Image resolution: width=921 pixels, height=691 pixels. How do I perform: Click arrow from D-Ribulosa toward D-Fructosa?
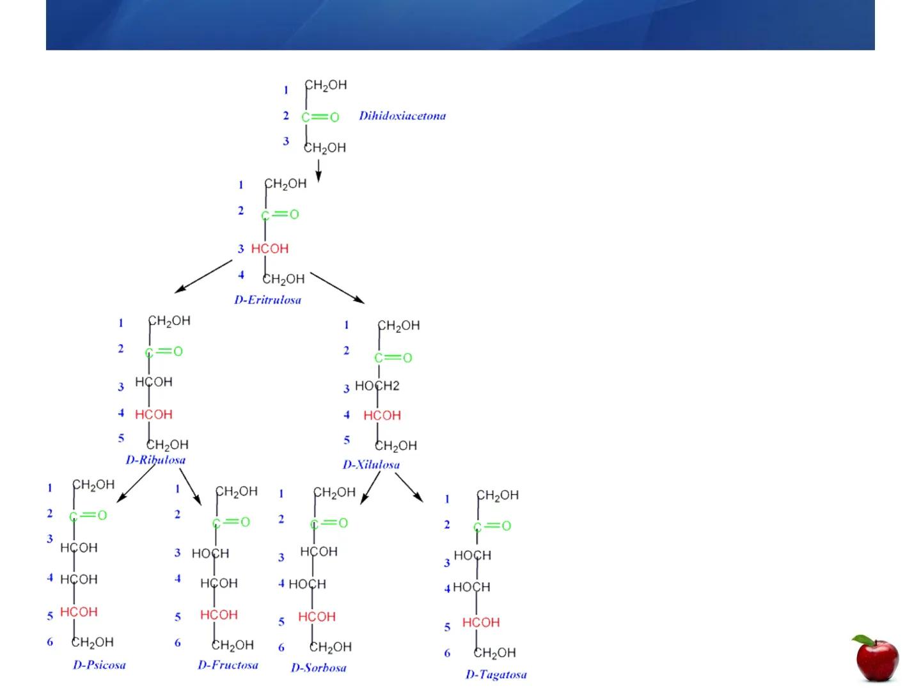click(x=191, y=488)
